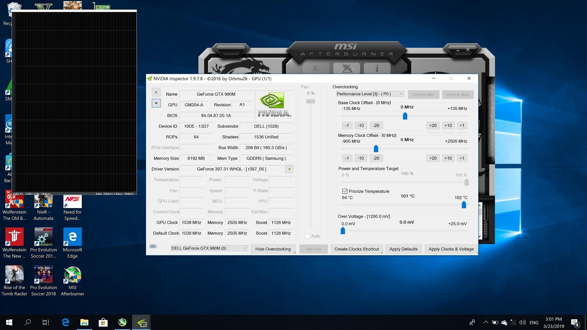Open the volume control in system tray
Viewport: 587px width, 330px height.
[x=522, y=322]
